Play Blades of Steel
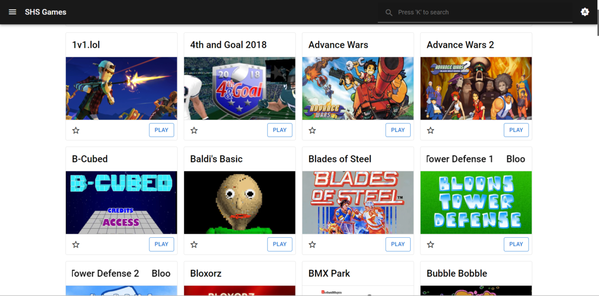This screenshot has width=599, height=296. (x=398, y=244)
